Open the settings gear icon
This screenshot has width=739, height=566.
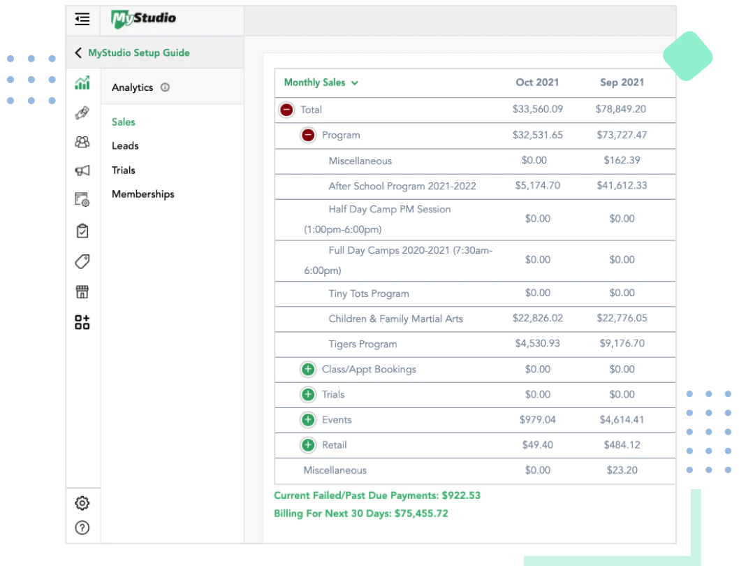(x=82, y=503)
